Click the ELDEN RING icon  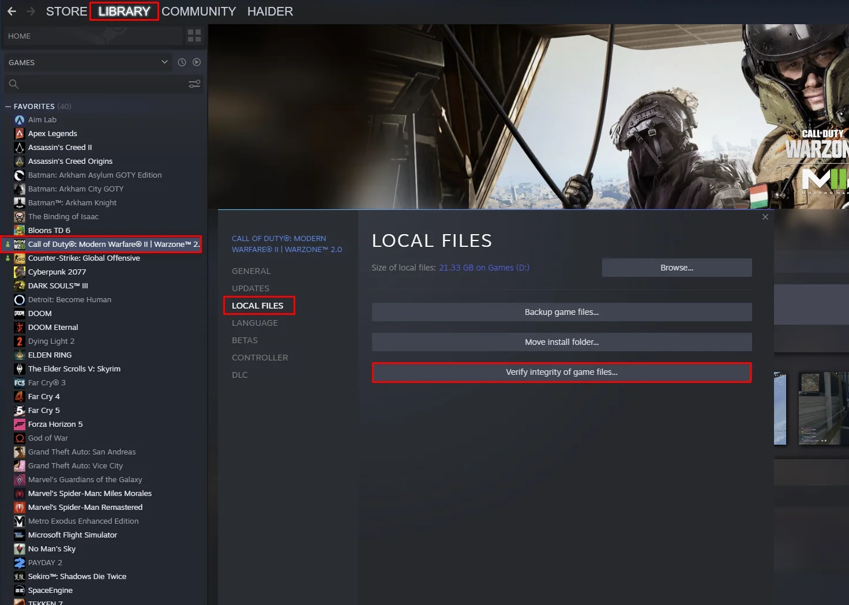click(x=20, y=355)
